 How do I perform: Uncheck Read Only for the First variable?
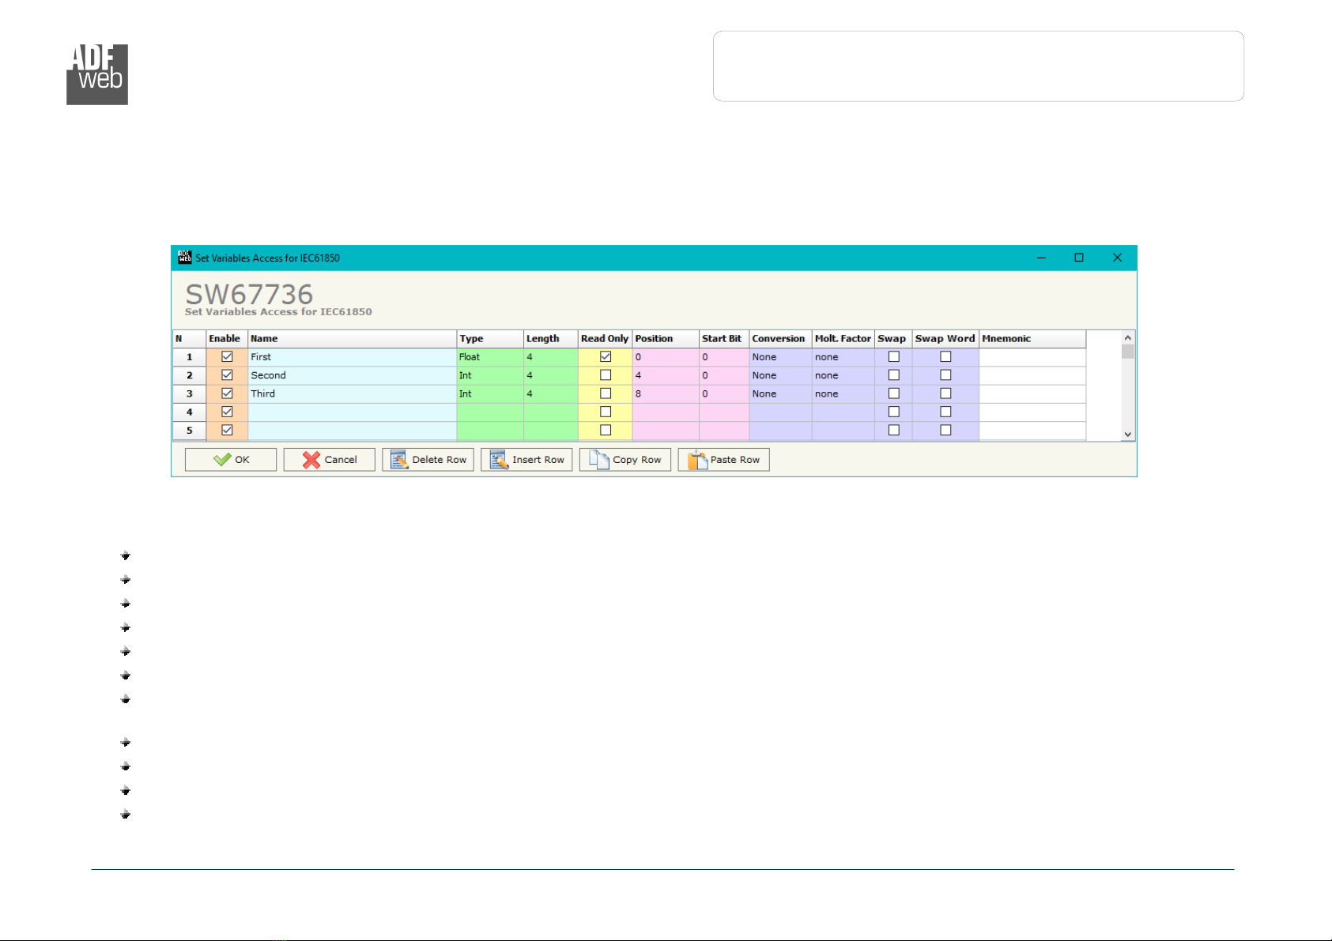click(606, 357)
